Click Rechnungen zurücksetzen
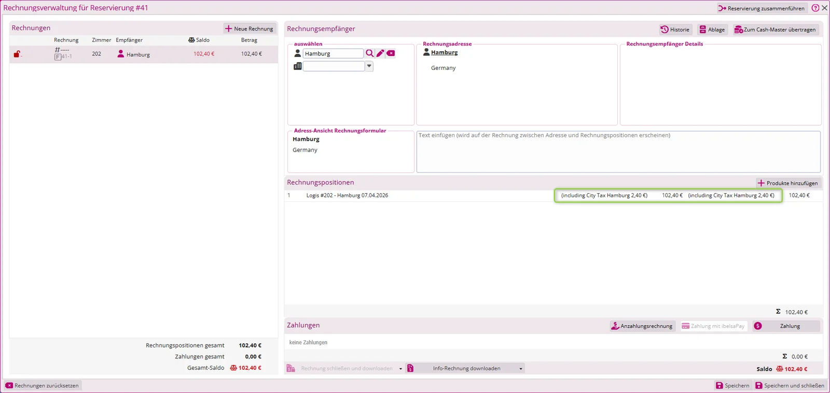The width and height of the screenshot is (830, 393). pyautogui.click(x=42, y=385)
